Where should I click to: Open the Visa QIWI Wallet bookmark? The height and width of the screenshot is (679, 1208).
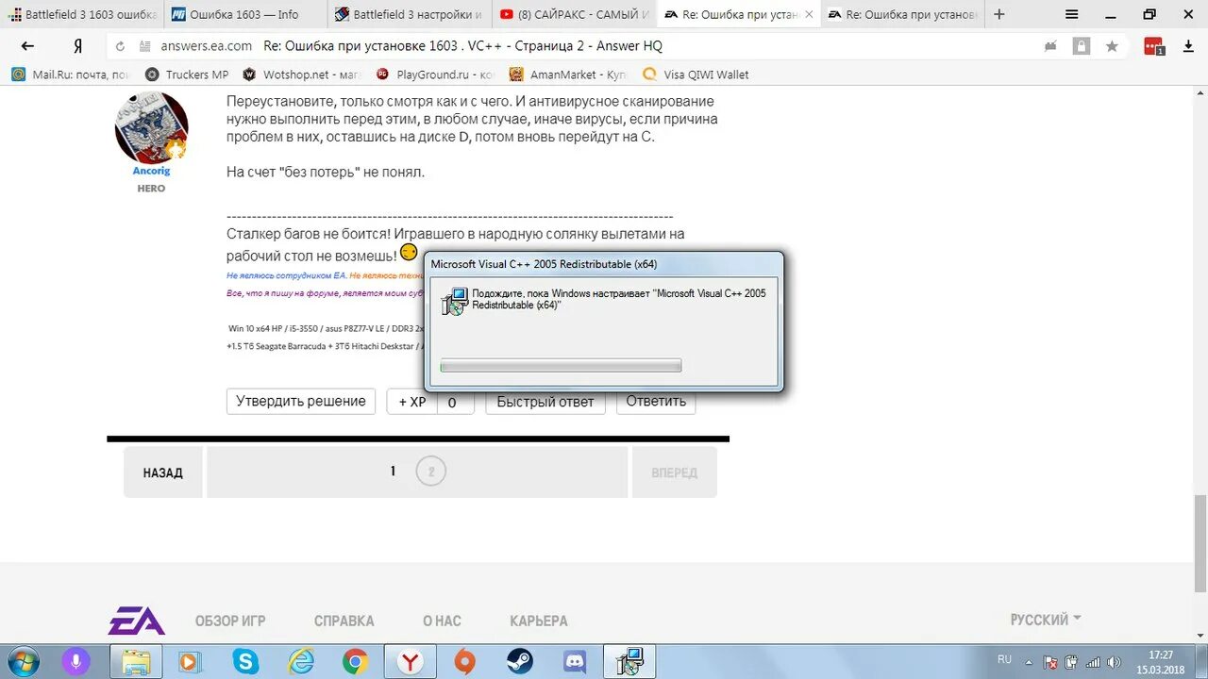click(696, 75)
